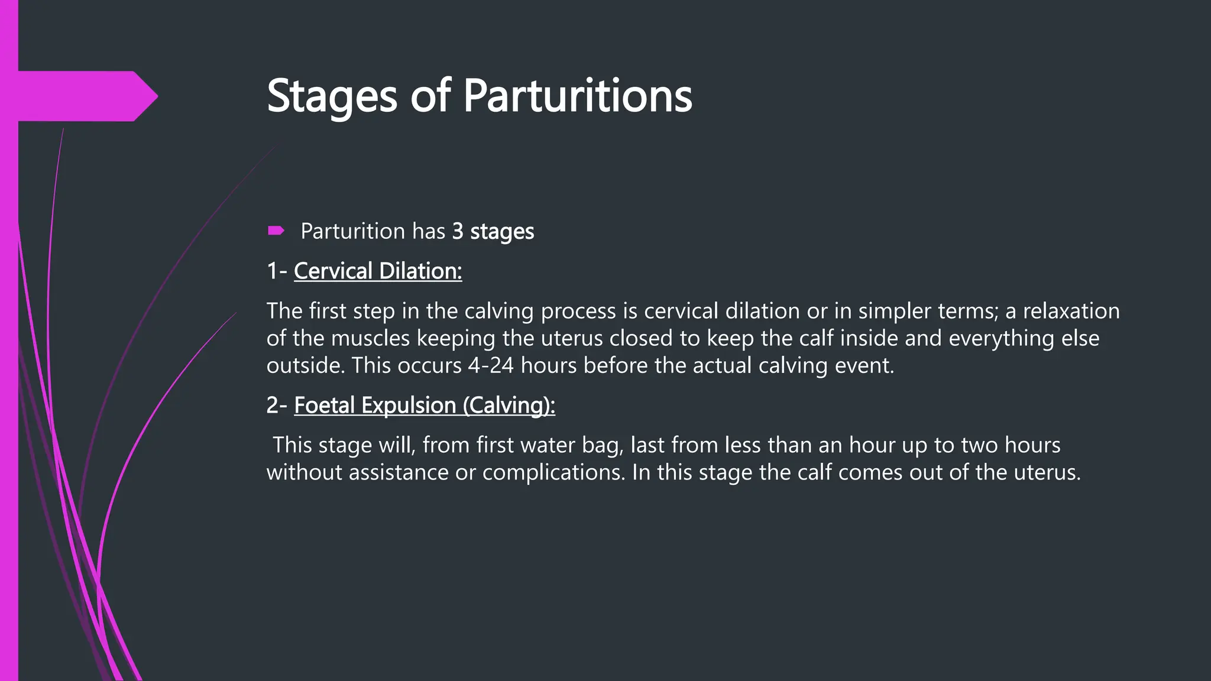Click the line starting "of the muscles keeping"
Image resolution: width=1211 pixels, height=681 pixels.
pyautogui.click(x=682, y=338)
